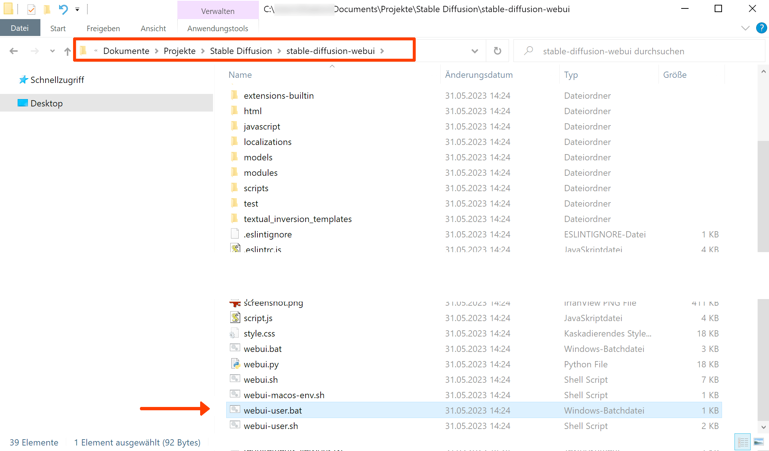Click the scrollbar up arrow of file list
This screenshot has height=451, width=769.
click(763, 72)
